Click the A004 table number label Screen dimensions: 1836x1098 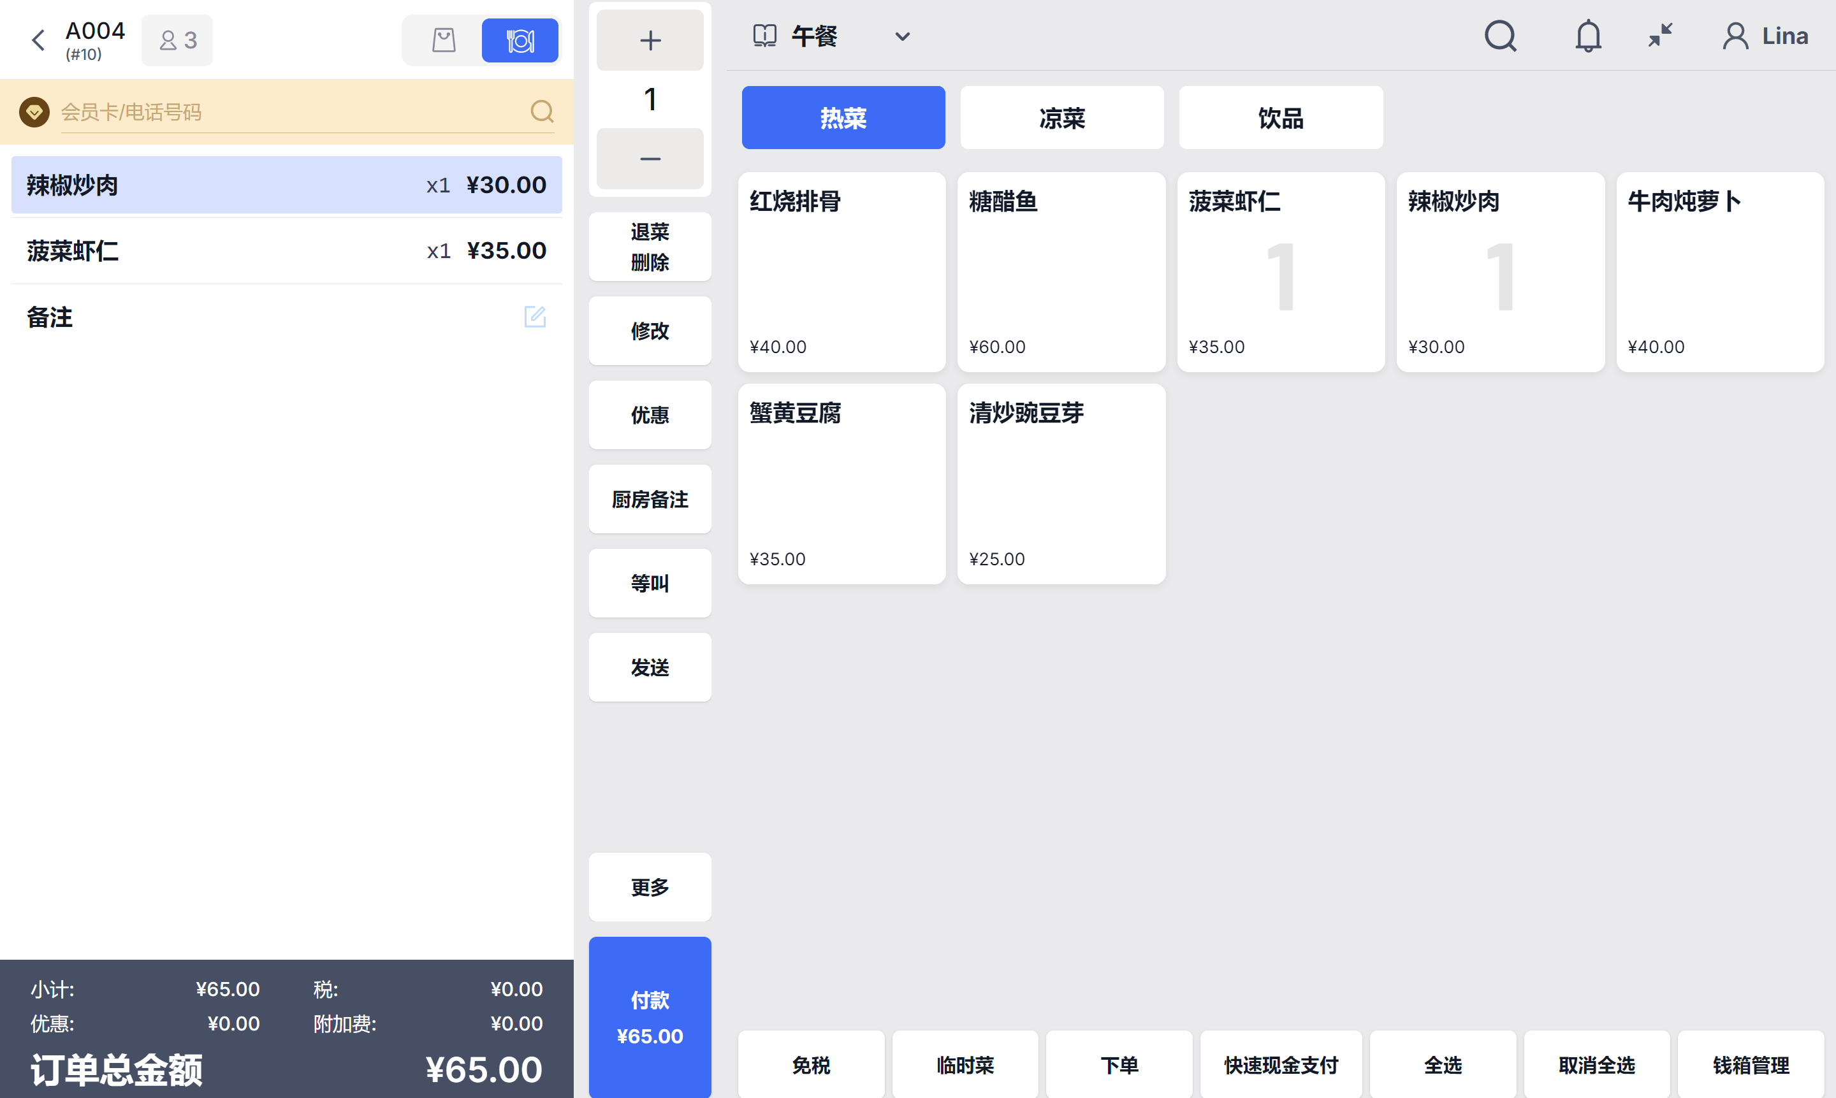pyautogui.click(x=96, y=31)
